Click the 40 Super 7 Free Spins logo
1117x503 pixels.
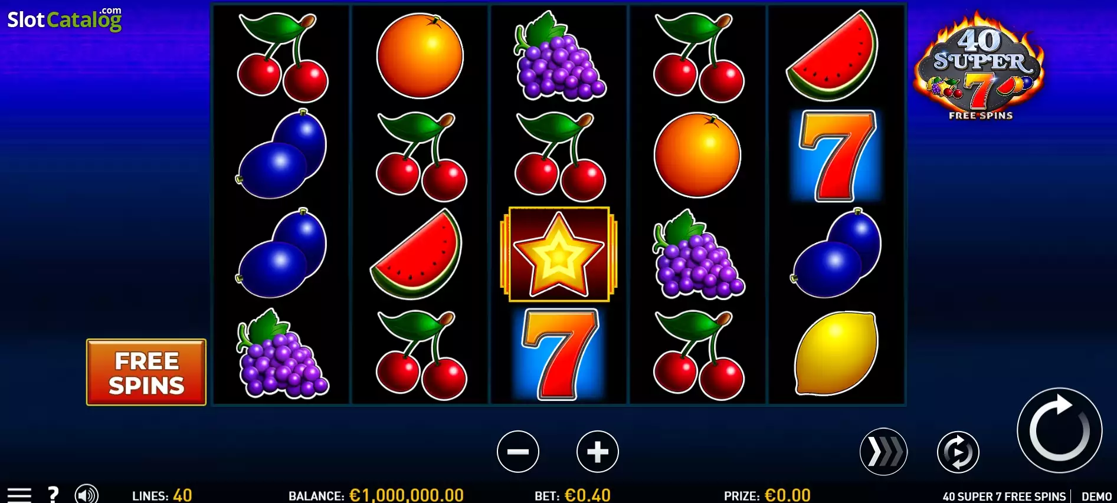pos(980,66)
